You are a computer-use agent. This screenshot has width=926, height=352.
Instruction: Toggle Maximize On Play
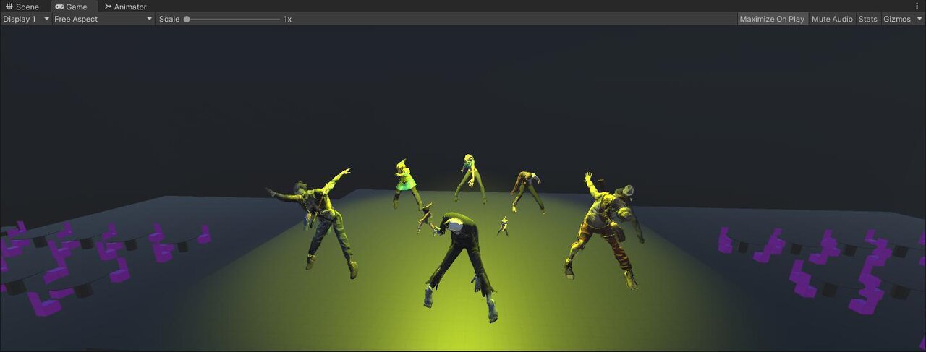point(772,19)
